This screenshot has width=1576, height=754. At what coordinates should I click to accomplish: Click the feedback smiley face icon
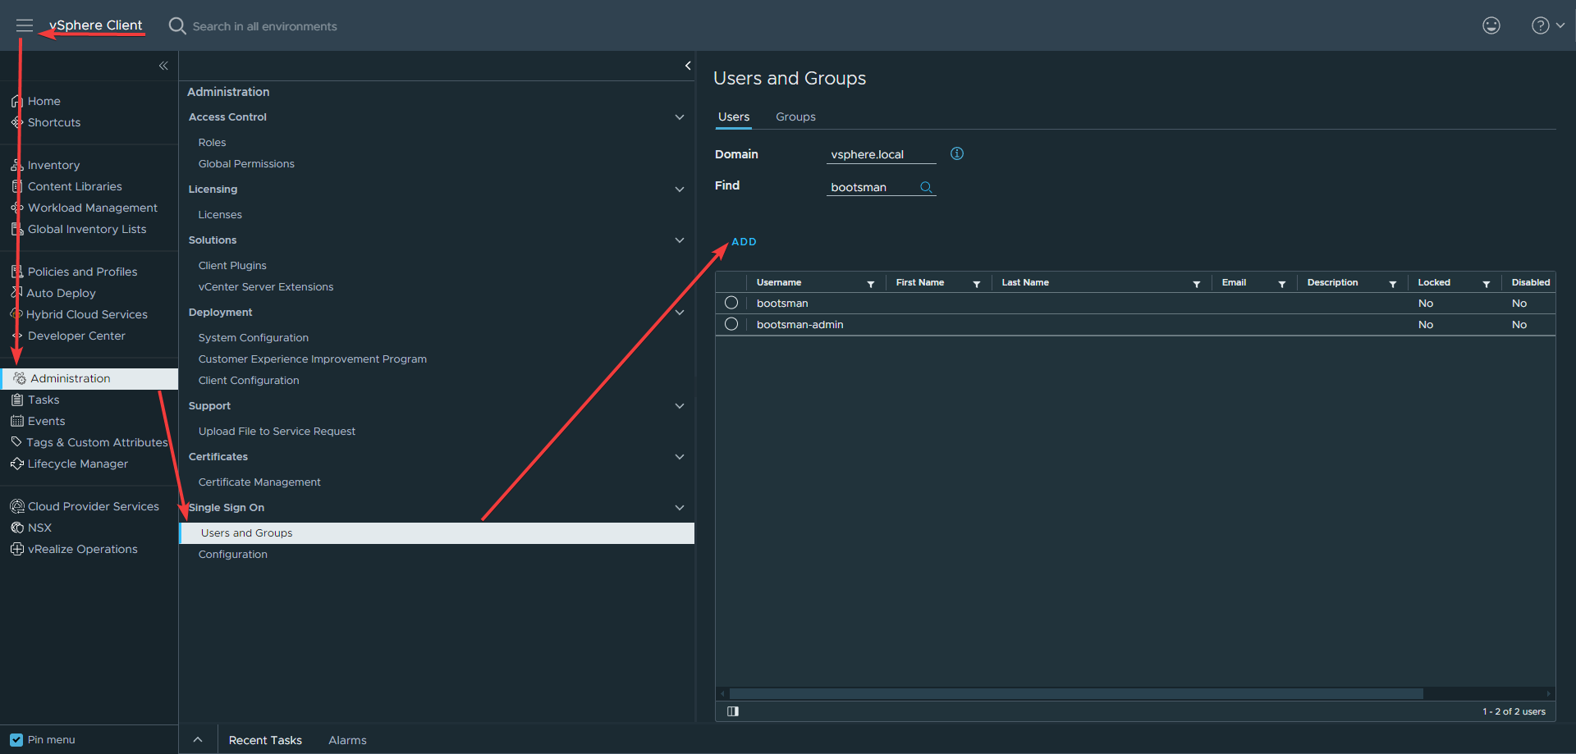coord(1491,25)
